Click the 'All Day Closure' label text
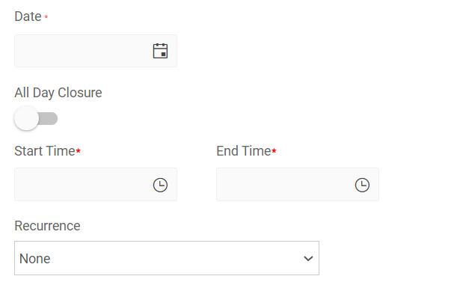This screenshot has height=285, width=466. point(58,93)
